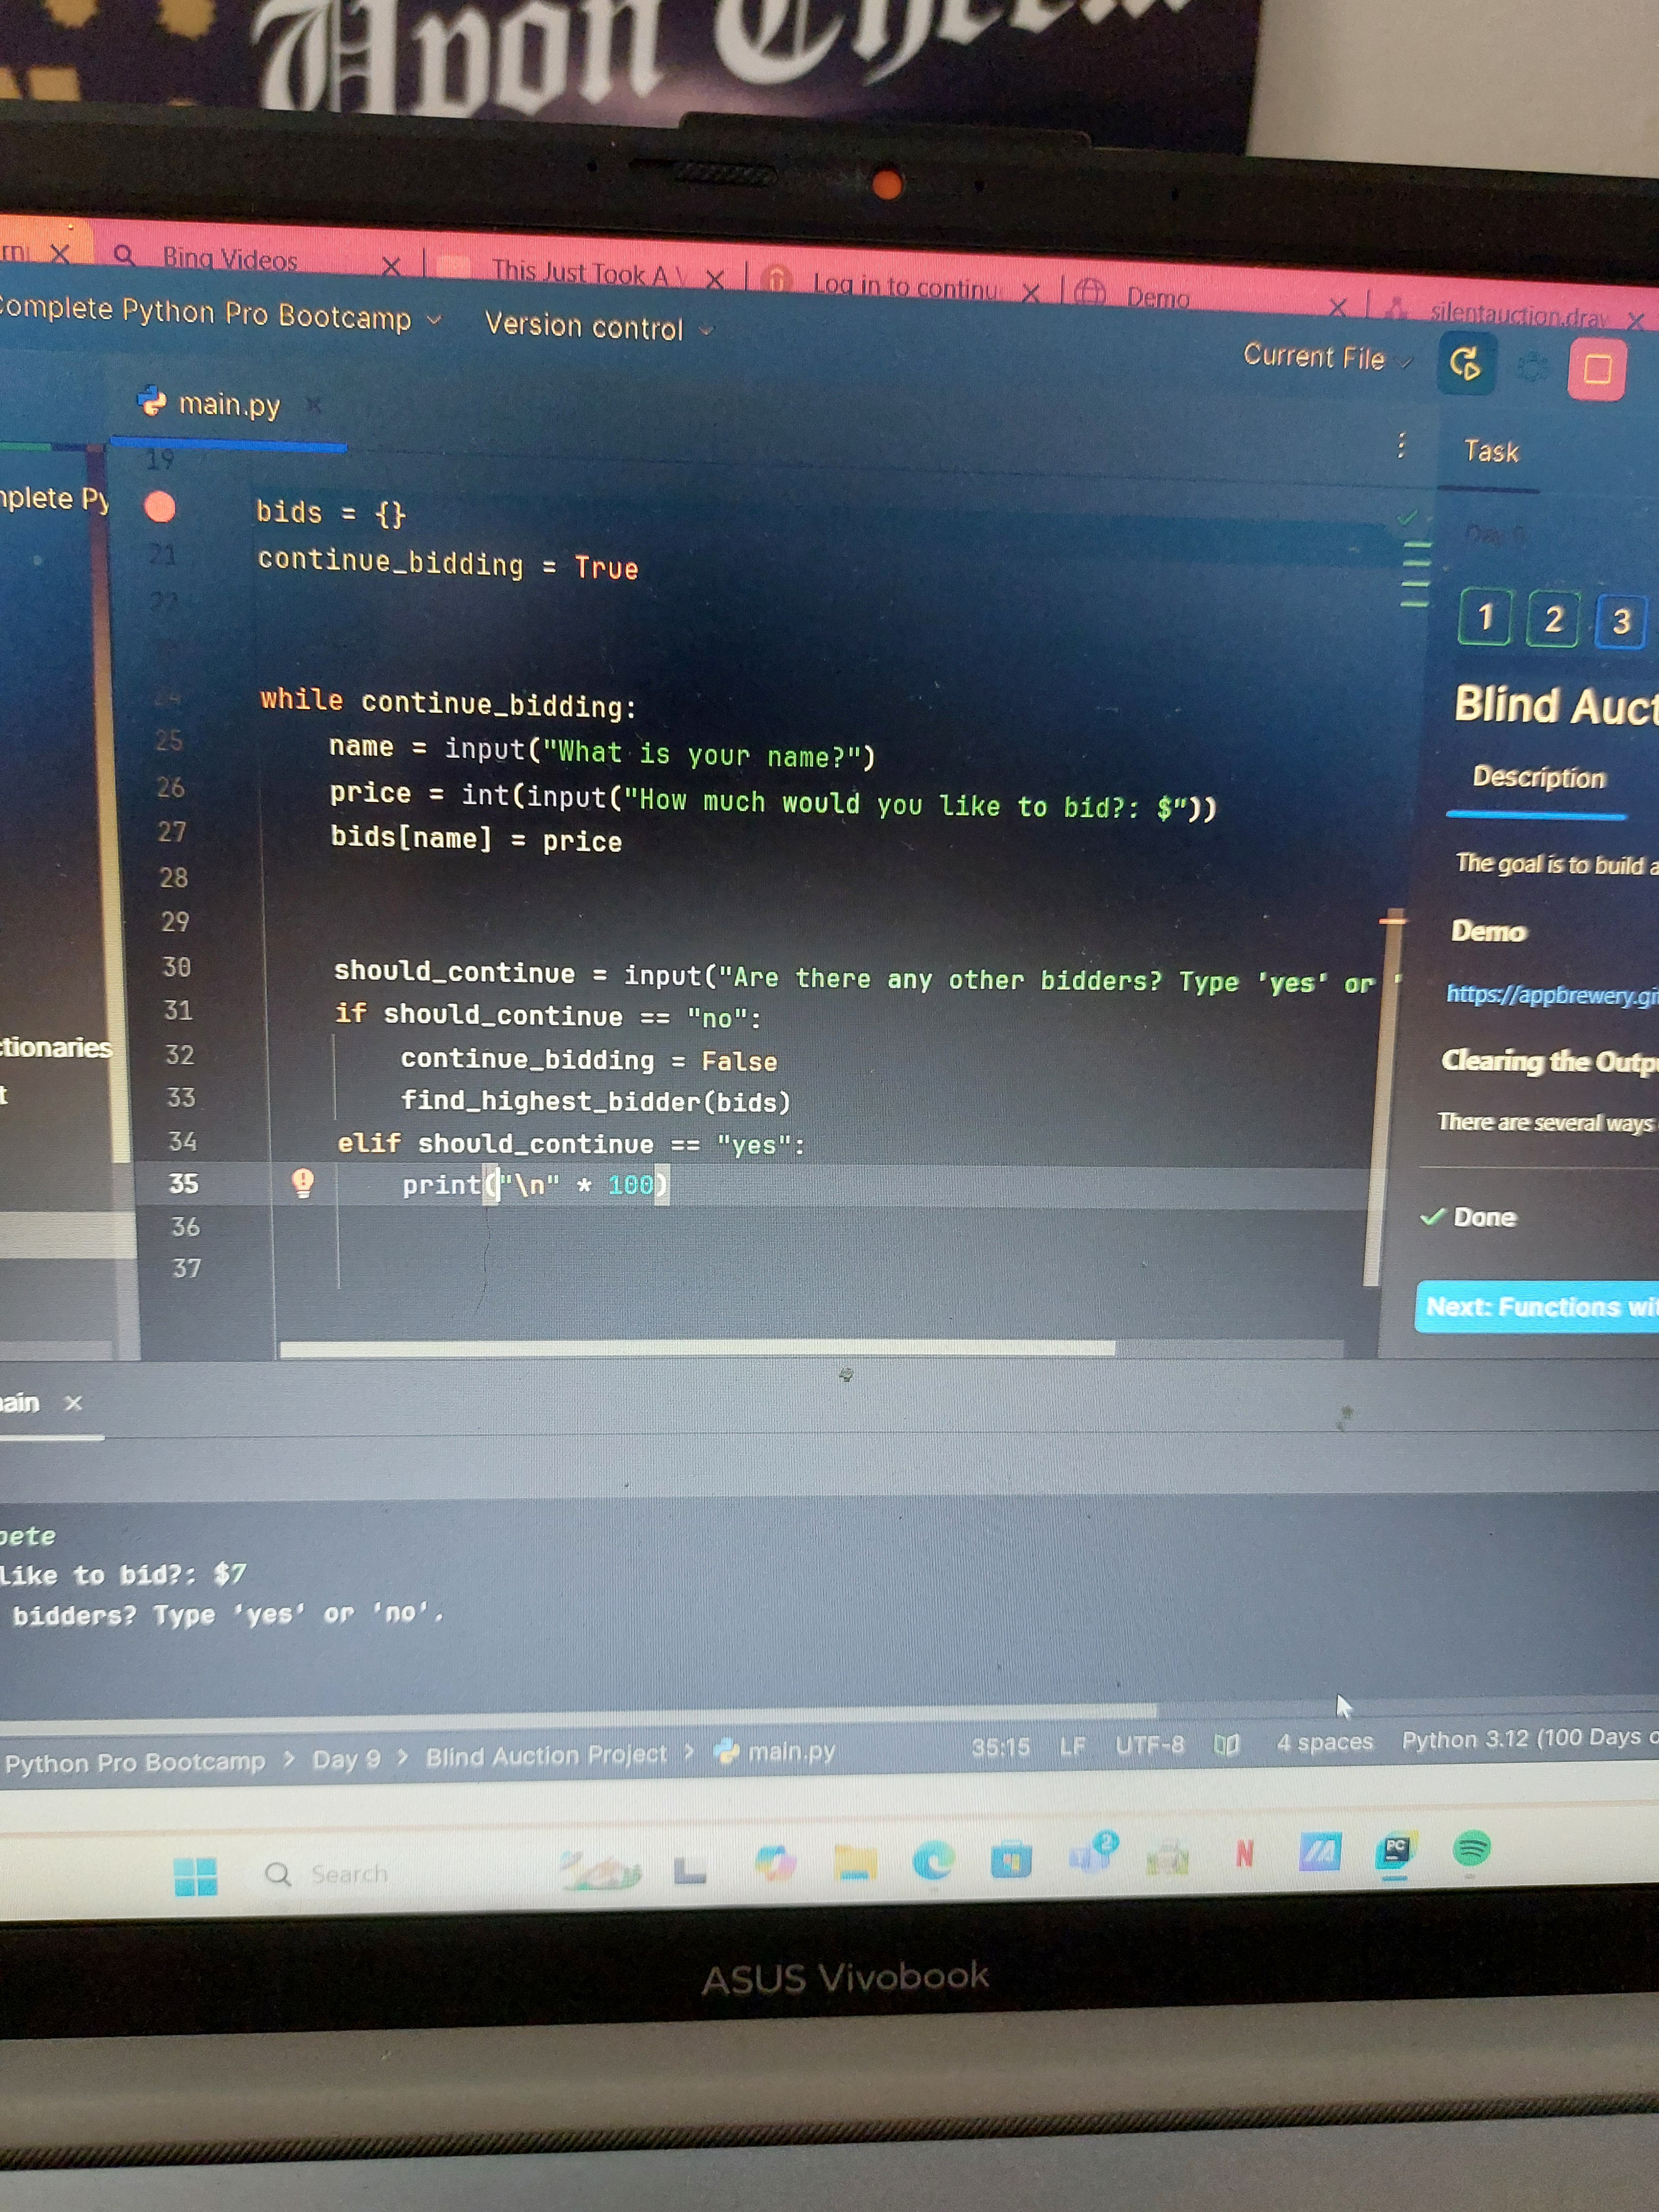
Task: Click the green inspections checkmark widget
Action: coord(1408,518)
